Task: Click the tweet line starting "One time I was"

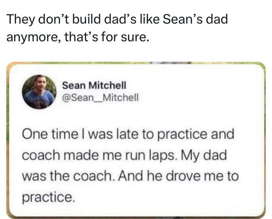Action: coord(128,135)
